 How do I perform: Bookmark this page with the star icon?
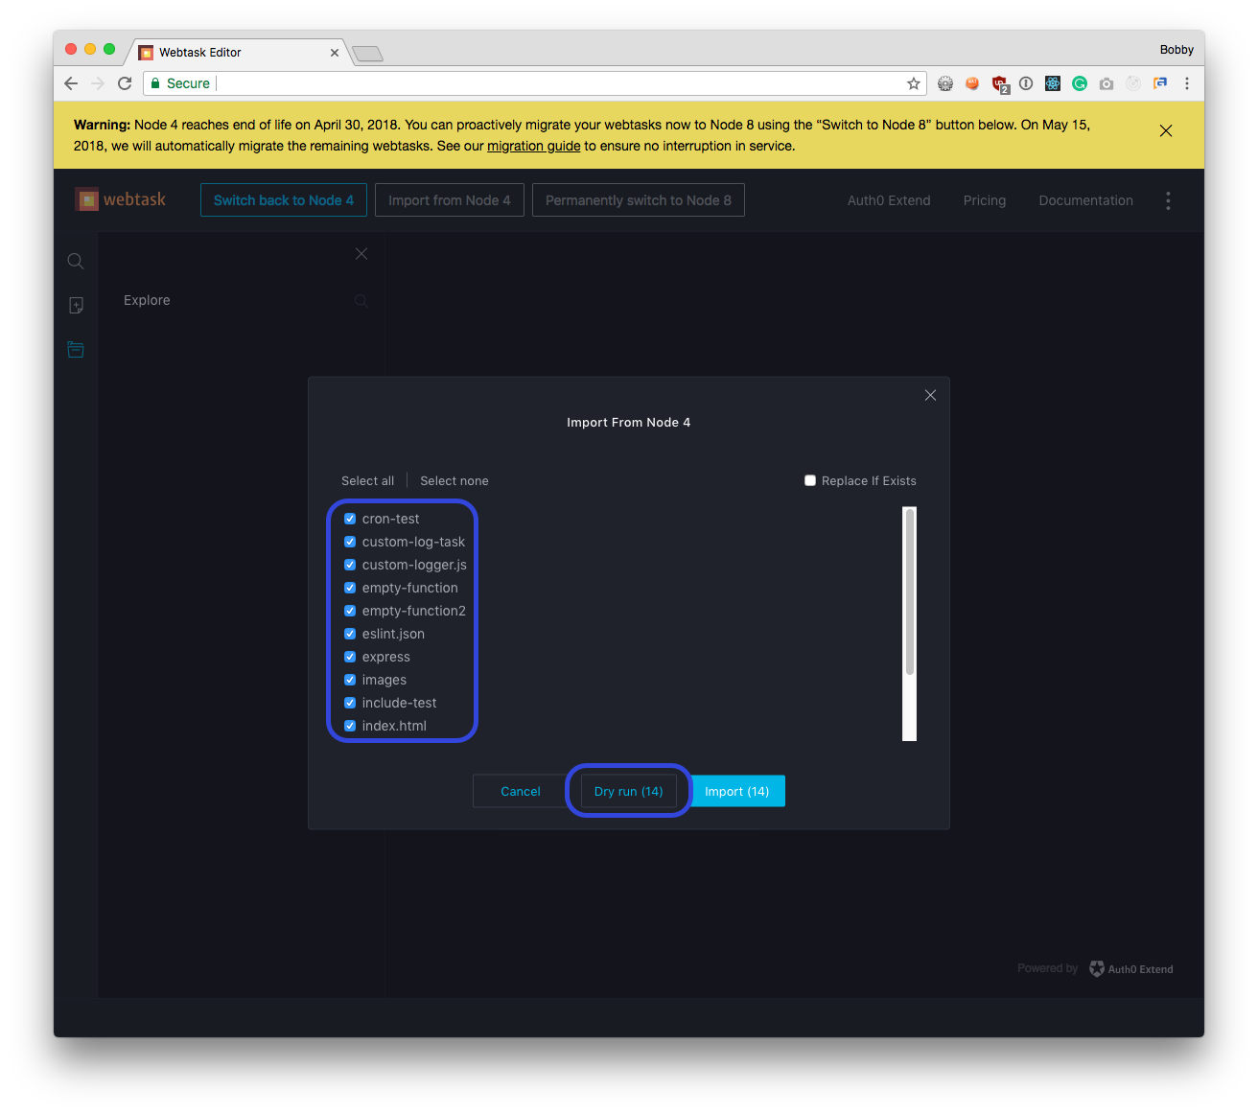pos(914,83)
